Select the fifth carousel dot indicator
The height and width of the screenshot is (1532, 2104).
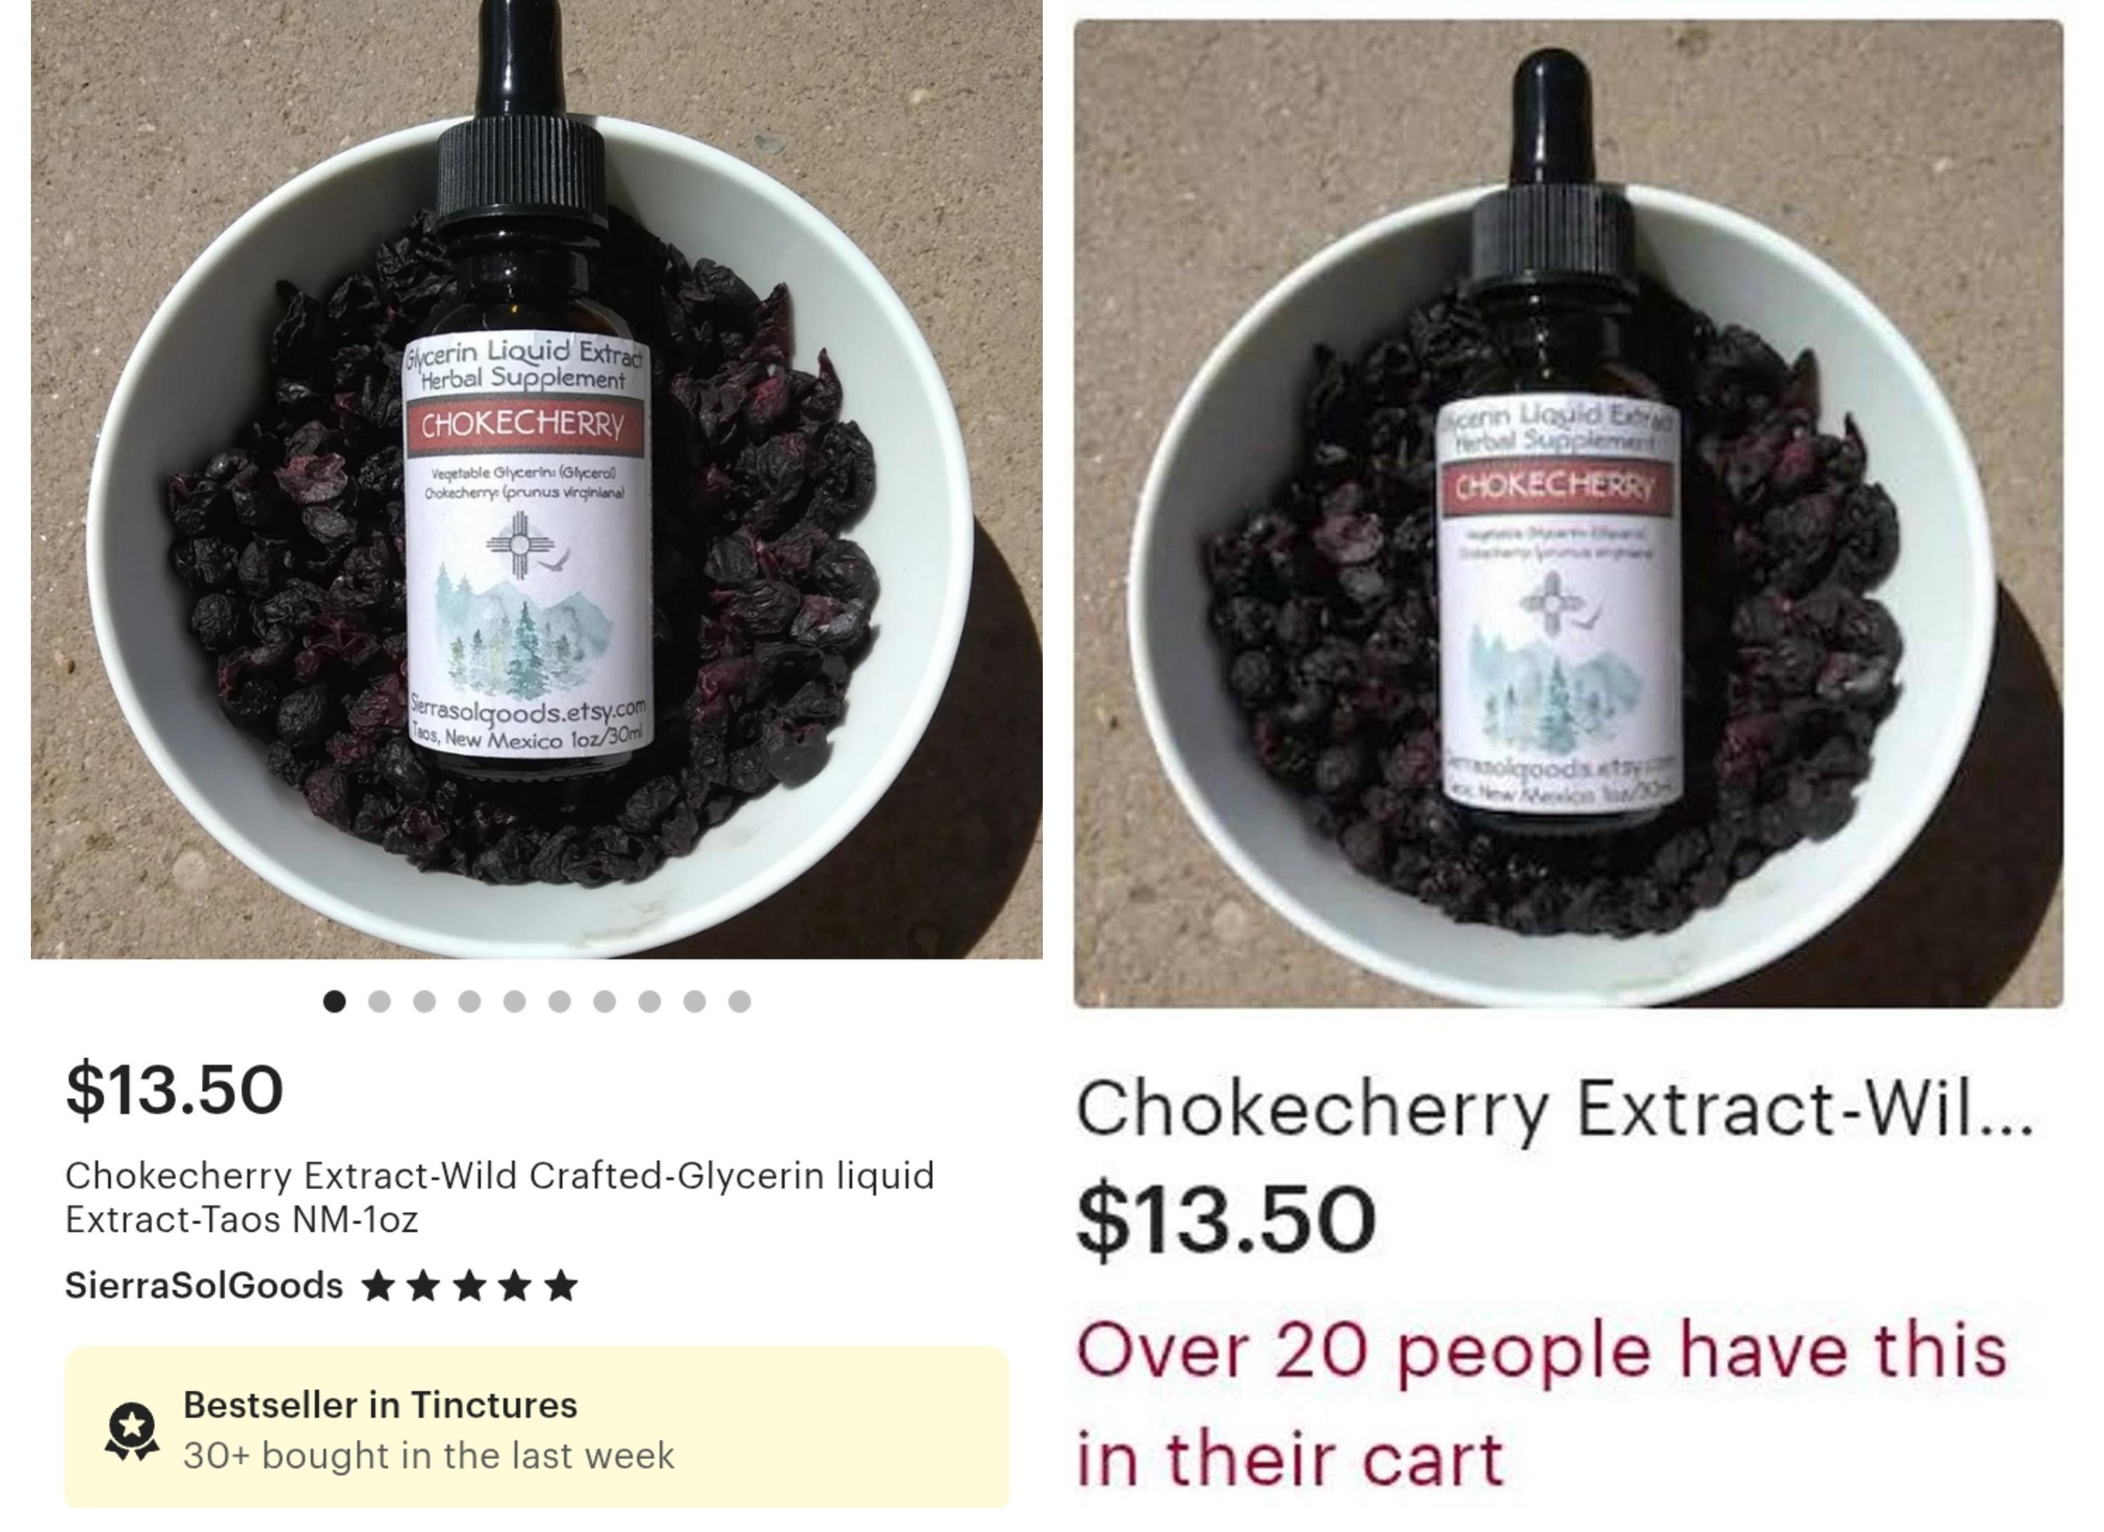point(515,1001)
